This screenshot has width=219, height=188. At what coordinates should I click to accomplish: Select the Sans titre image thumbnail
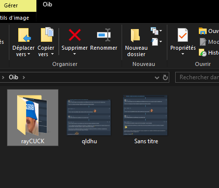pyautogui.click(x=145, y=115)
